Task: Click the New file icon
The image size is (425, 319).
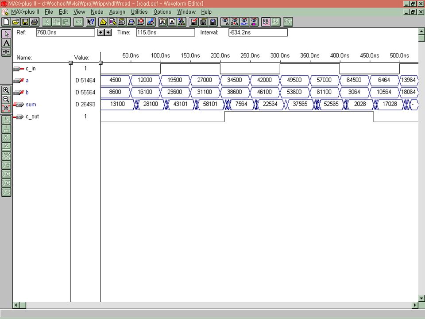Action: tap(6, 22)
